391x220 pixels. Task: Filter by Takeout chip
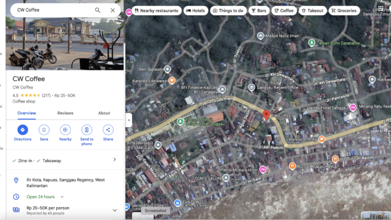click(313, 10)
